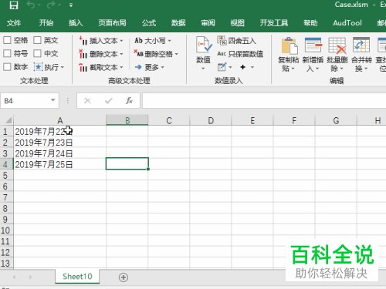This screenshot has height=289, width=386.
Task: Switch to the 页面布局 ribbon tab
Action: pos(112,23)
